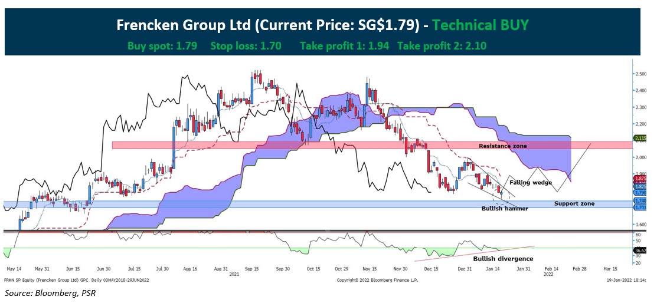Click the 'Nov 30' date axis label

[x=401, y=269]
